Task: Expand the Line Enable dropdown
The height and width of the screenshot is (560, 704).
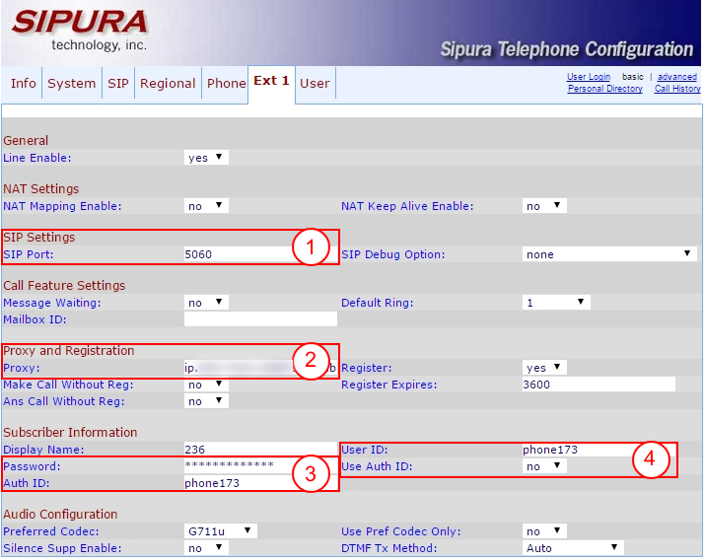Action: [206, 158]
